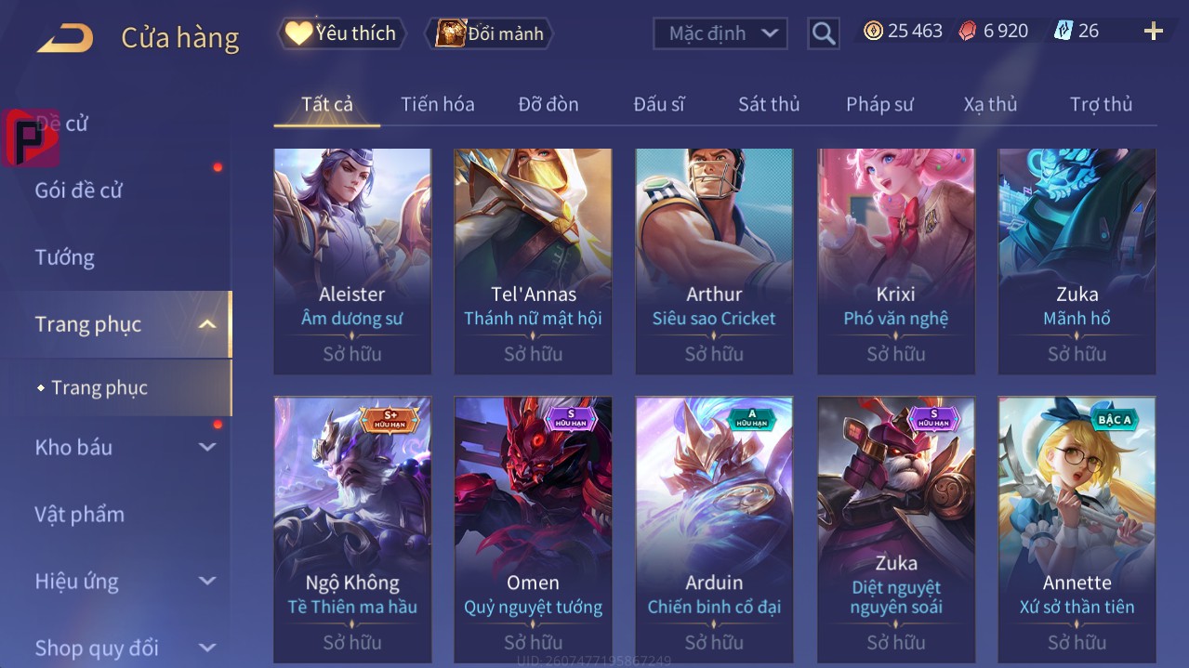
Task: Select the Tiến hóa tab
Action: tap(438, 104)
